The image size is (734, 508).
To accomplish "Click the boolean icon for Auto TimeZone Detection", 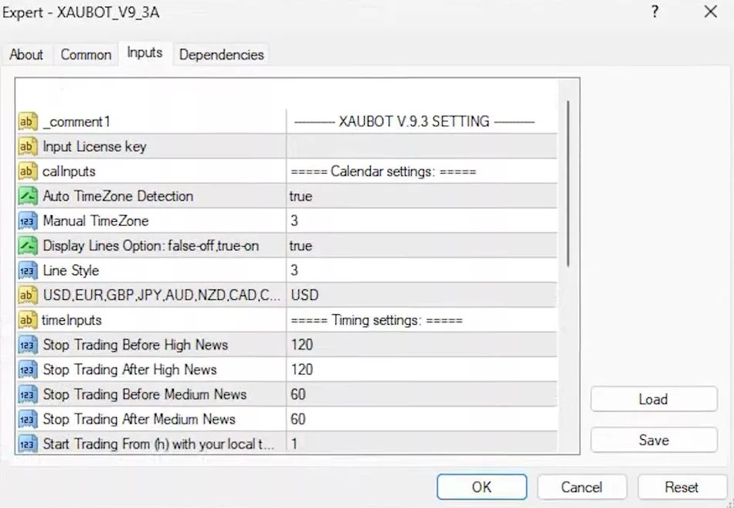I will tap(28, 196).
